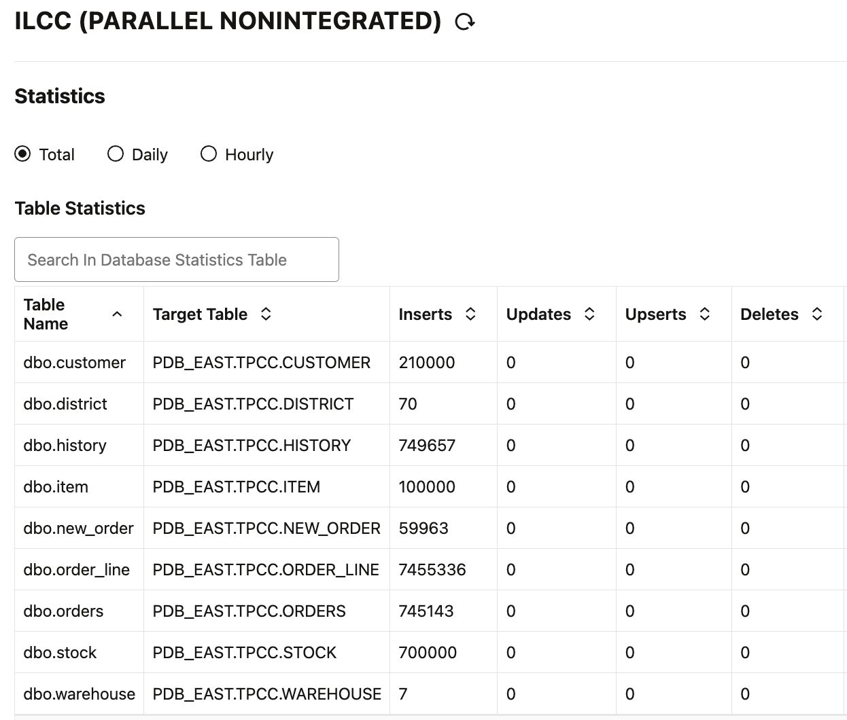The width and height of the screenshot is (847, 720).
Task: Click the Target Table sort icon
Action: 266,314
